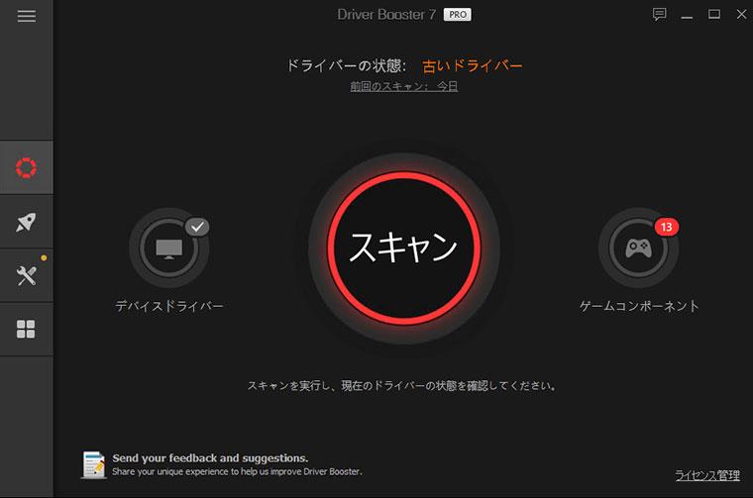The height and width of the screenshot is (498, 753).
Task: Click the 古いドライバー status text
Action: click(472, 65)
